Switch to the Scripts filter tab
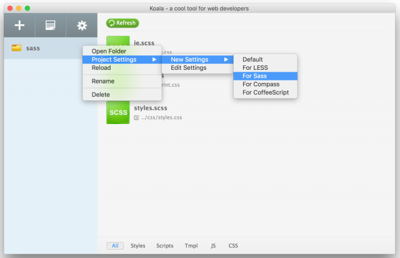Image resolution: width=400 pixels, height=258 pixels. click(165, 246)
